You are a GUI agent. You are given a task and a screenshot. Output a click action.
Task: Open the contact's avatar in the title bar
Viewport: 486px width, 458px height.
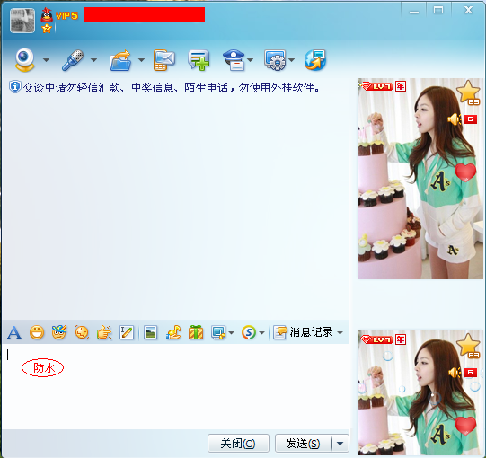[22, 21]
